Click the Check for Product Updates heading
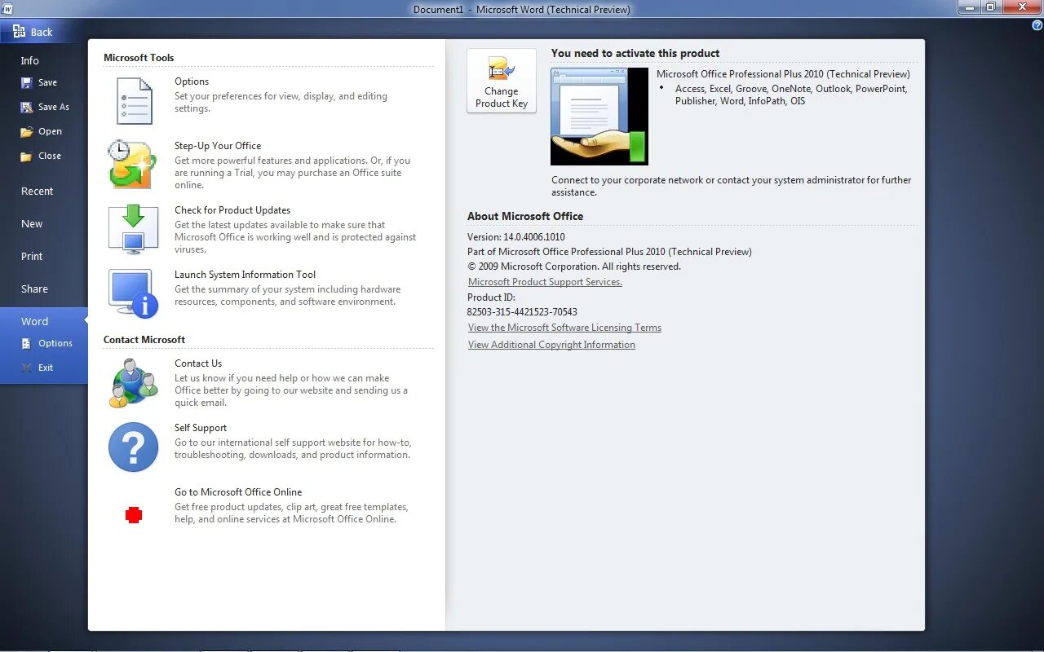The width and height of the screenshot is (1044, 652). click(x=232, y=210)
